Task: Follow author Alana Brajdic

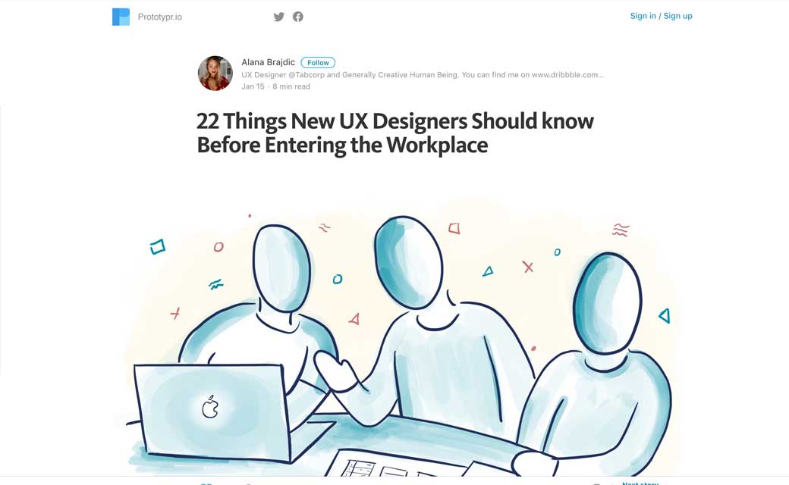Action: pyautogui.click(x=318, y=62)
